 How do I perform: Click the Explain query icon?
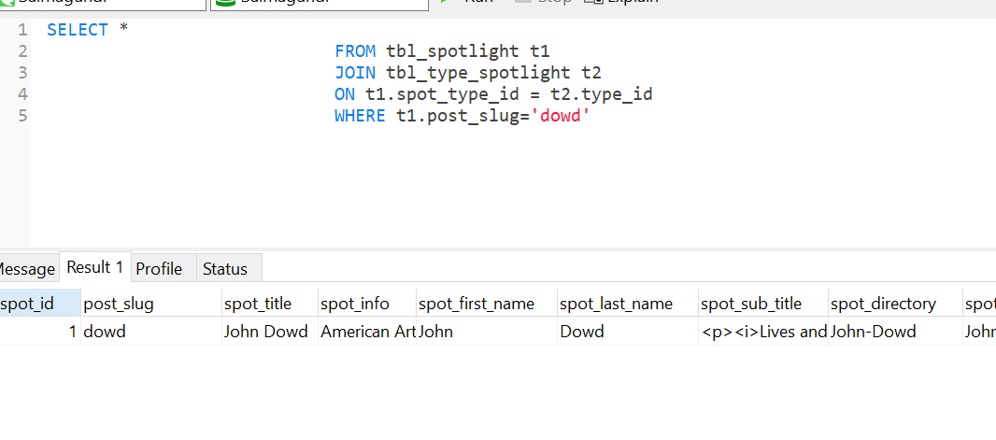coord(591,2)
